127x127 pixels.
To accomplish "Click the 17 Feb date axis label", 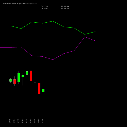I will tap(10, 121).
